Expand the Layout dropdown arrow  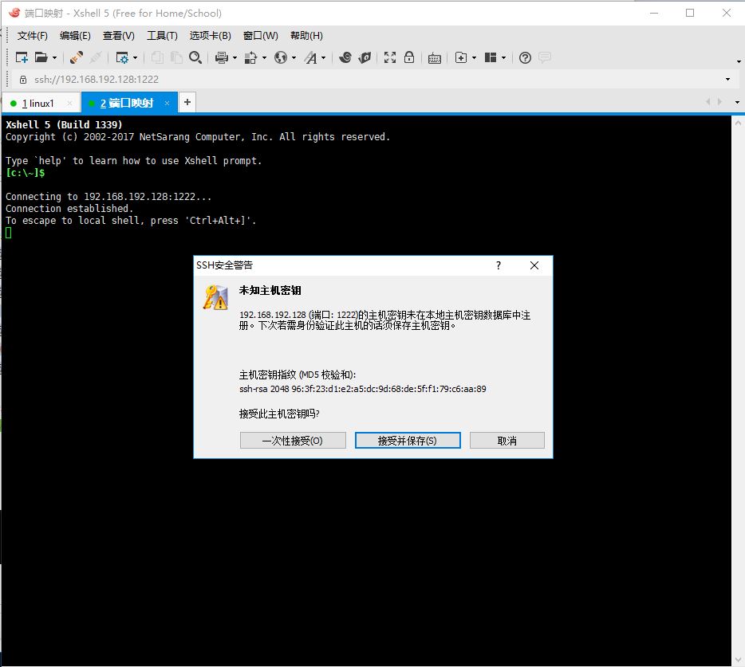tap(503, 58)
